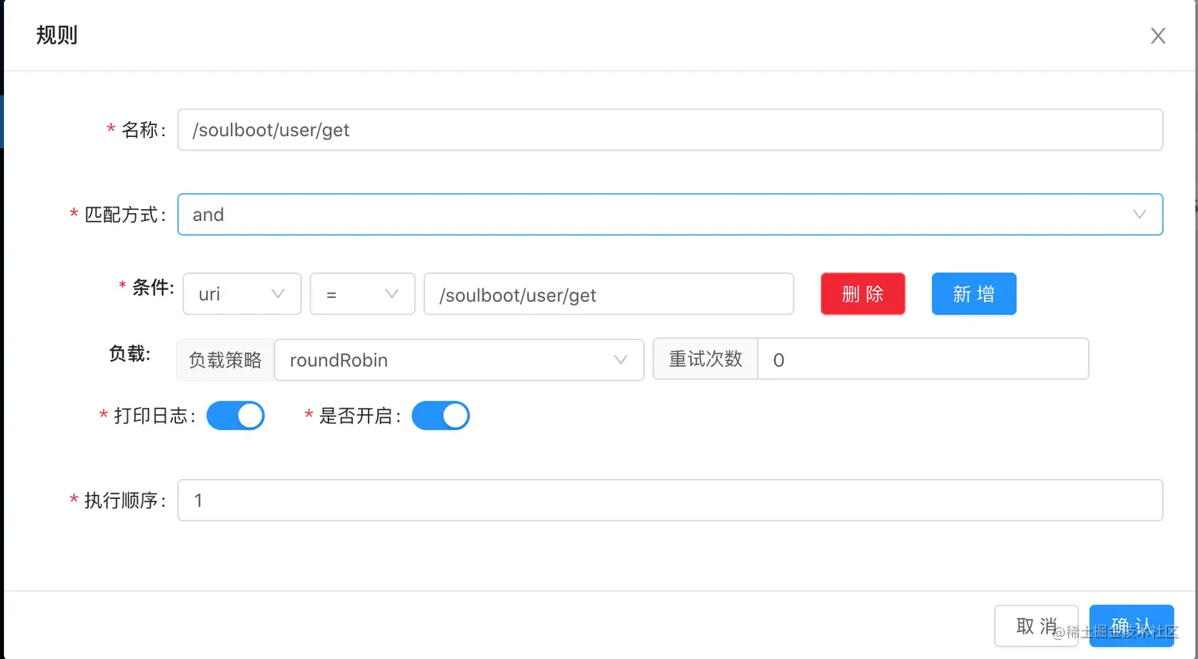
Task: Click the 打印日志 label text
Action: click(x=154, y=416)
